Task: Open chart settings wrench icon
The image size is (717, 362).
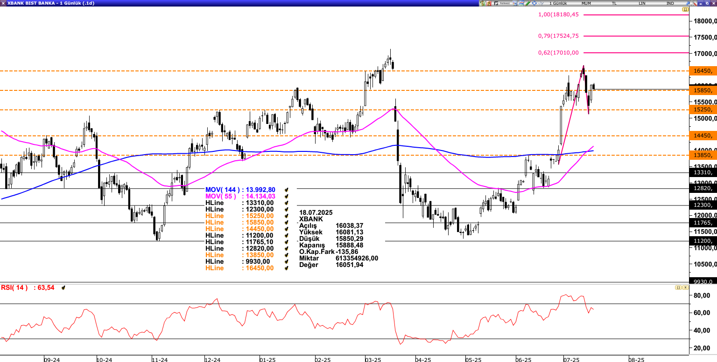Action: click(x=694, y=3)
